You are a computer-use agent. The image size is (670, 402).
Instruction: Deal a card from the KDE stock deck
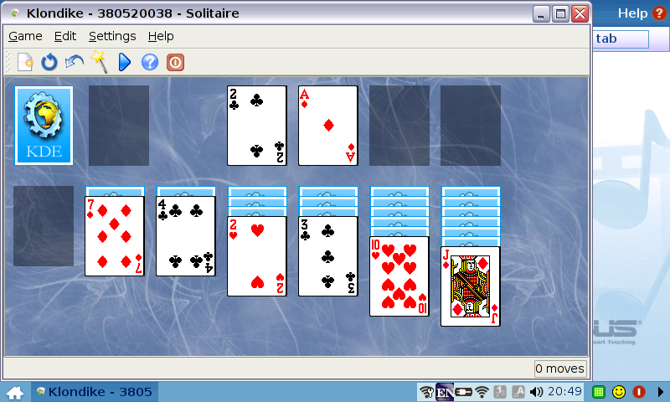pos(44,125)
